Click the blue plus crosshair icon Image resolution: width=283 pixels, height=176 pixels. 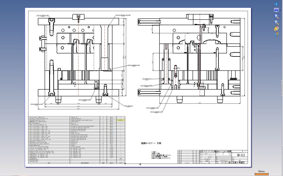pyautogui.click(x=276, y=4)
